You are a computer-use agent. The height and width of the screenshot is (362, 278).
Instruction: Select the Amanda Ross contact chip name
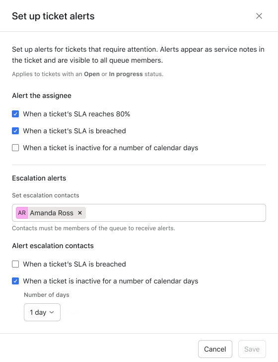click(52, 213)
